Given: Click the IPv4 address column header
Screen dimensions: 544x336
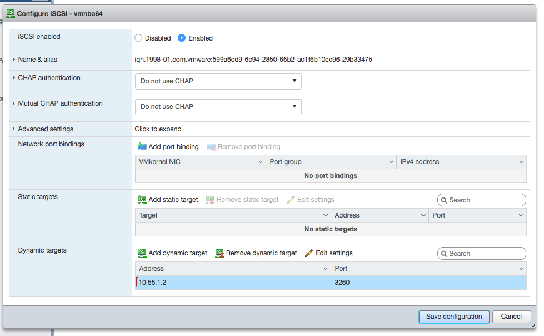Looking at the screenshot, I should [x=461, y=162].
